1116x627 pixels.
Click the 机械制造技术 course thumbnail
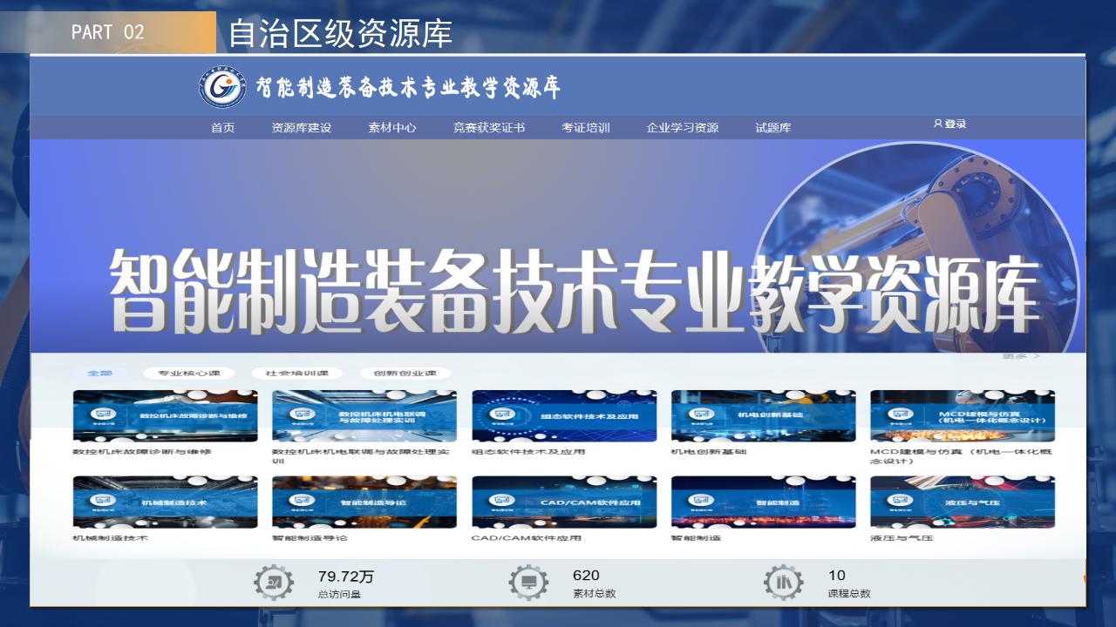[165, 502]
